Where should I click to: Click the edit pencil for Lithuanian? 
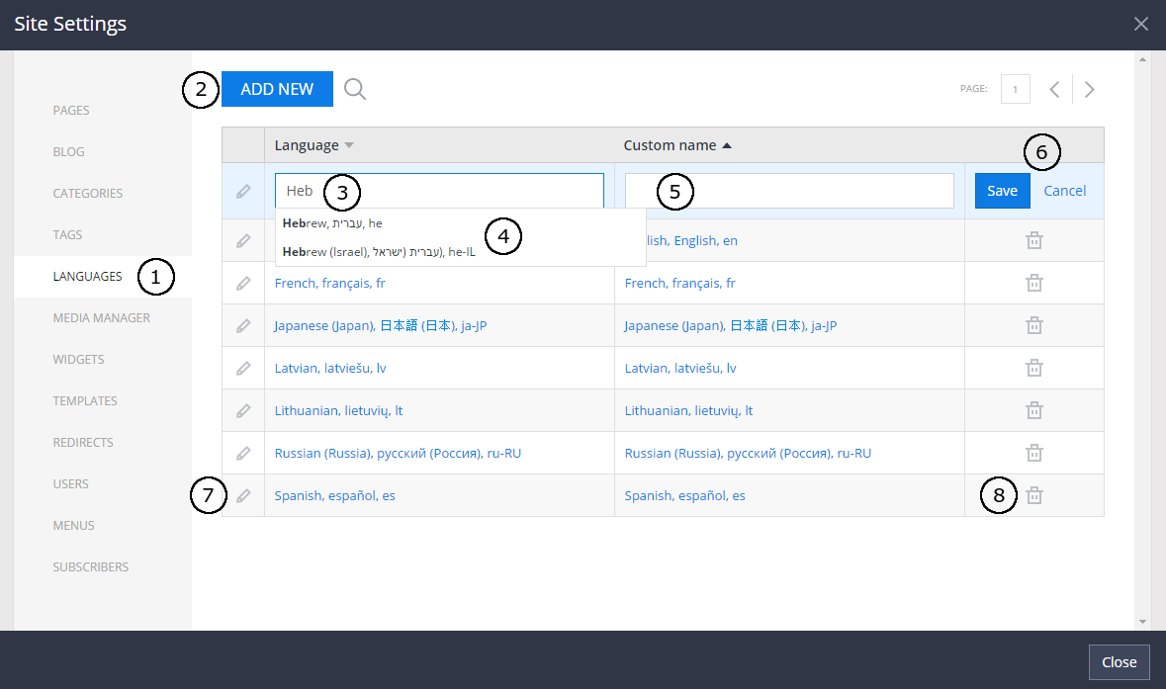[243, 409]
